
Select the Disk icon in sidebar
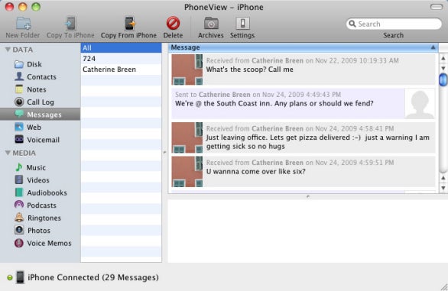[19, 64]
